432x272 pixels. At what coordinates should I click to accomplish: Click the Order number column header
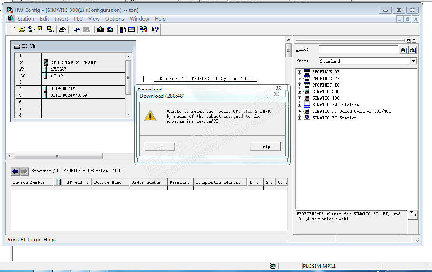click(x=148, y=182)
